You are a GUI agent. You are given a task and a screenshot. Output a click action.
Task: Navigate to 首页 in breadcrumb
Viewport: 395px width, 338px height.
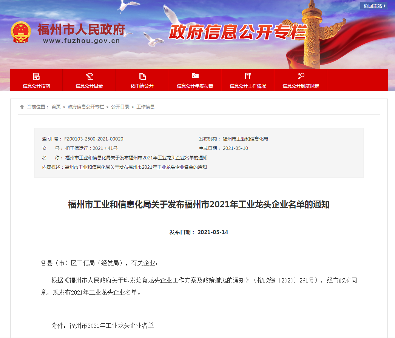[x=56, y=107]
